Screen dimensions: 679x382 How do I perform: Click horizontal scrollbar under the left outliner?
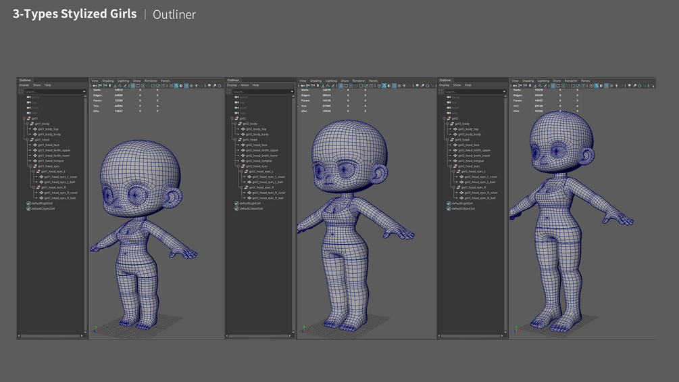pos(51,335)
